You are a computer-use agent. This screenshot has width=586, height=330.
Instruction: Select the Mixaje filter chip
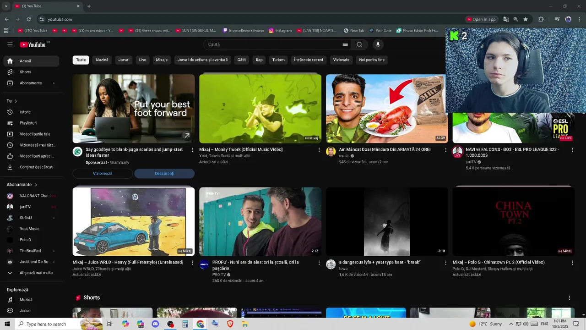(162, 60)
